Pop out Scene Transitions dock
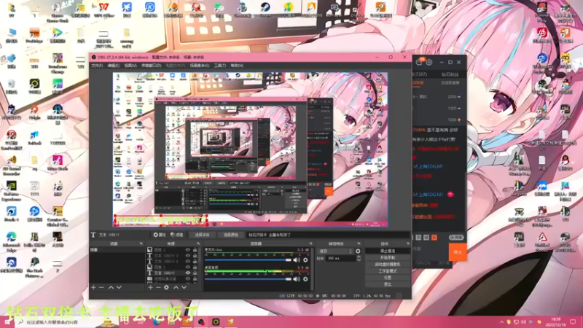 click(x=359, y=243)
